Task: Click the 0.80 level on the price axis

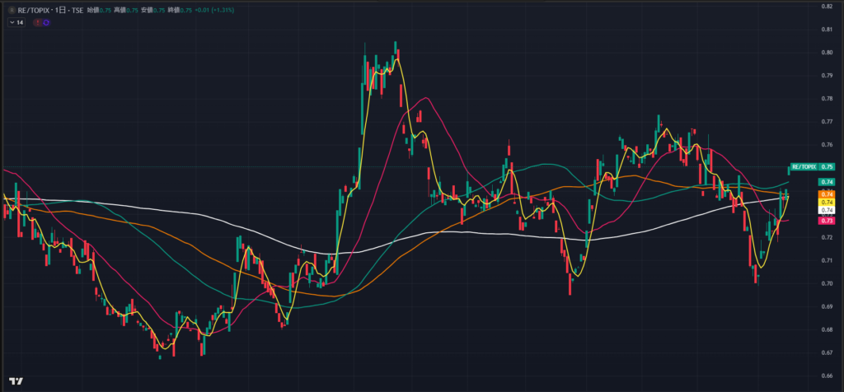Action: tap(827, 53)
